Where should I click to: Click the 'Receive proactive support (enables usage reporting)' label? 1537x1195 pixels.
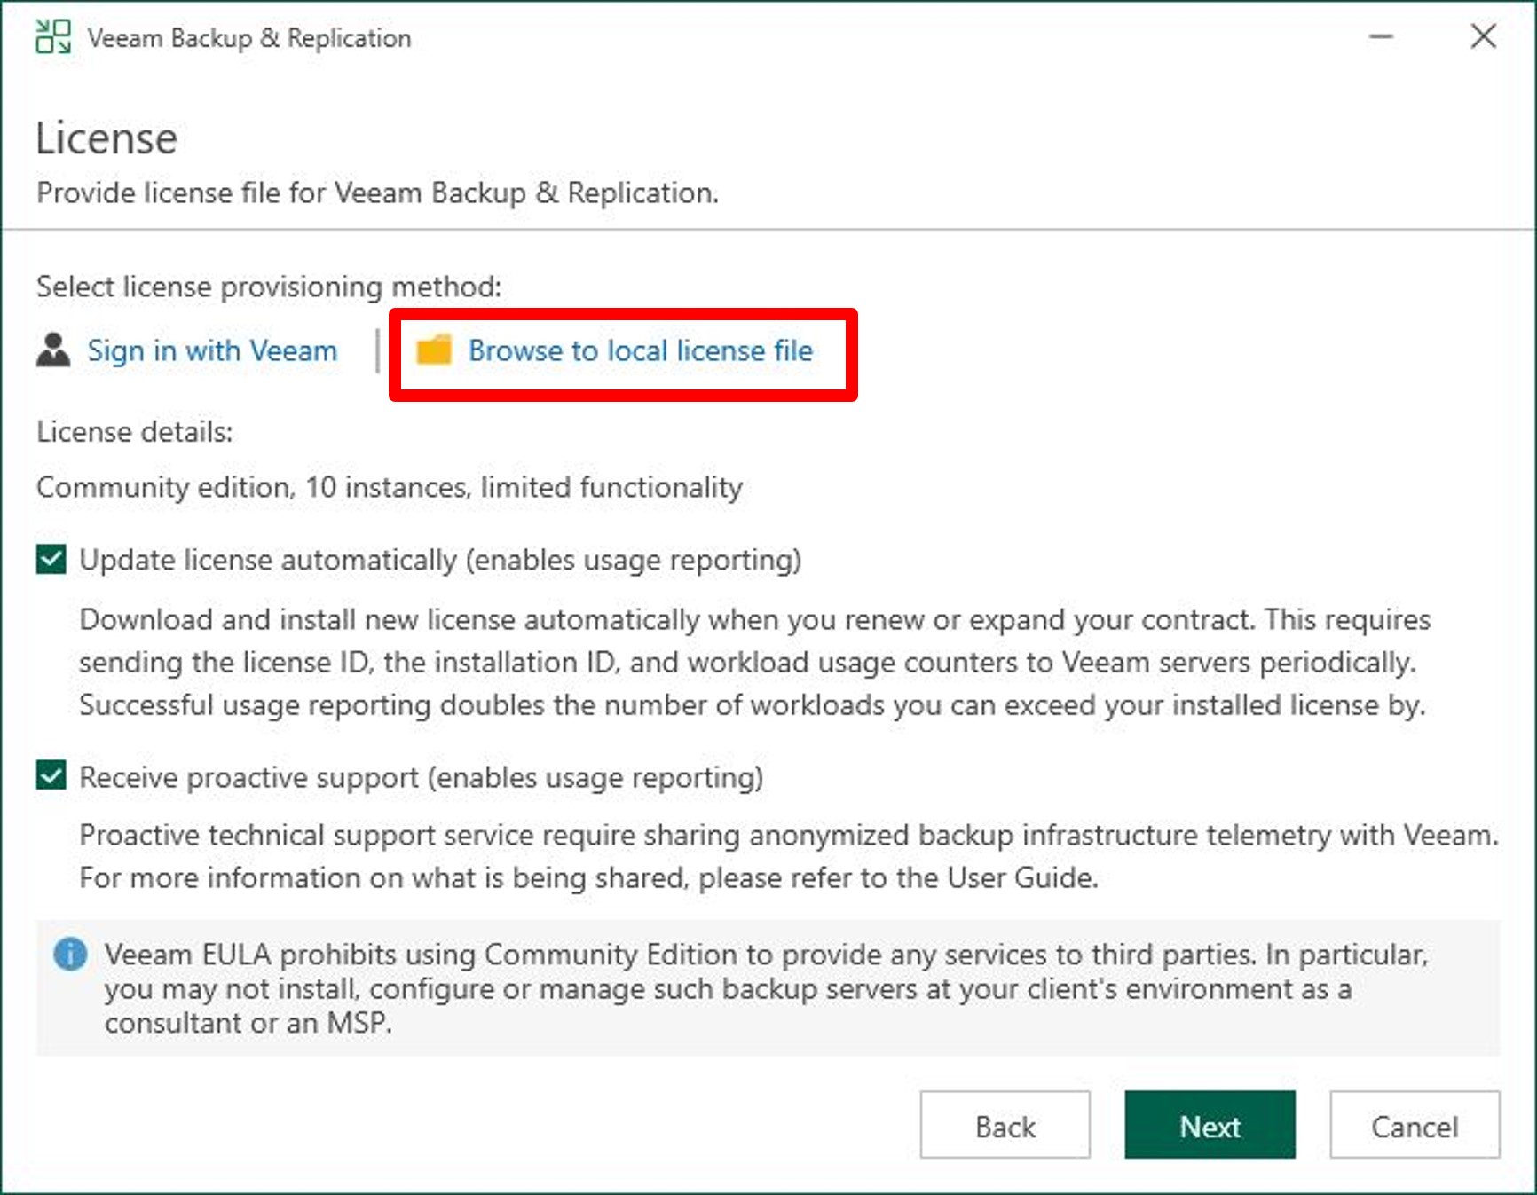[422, 778]
